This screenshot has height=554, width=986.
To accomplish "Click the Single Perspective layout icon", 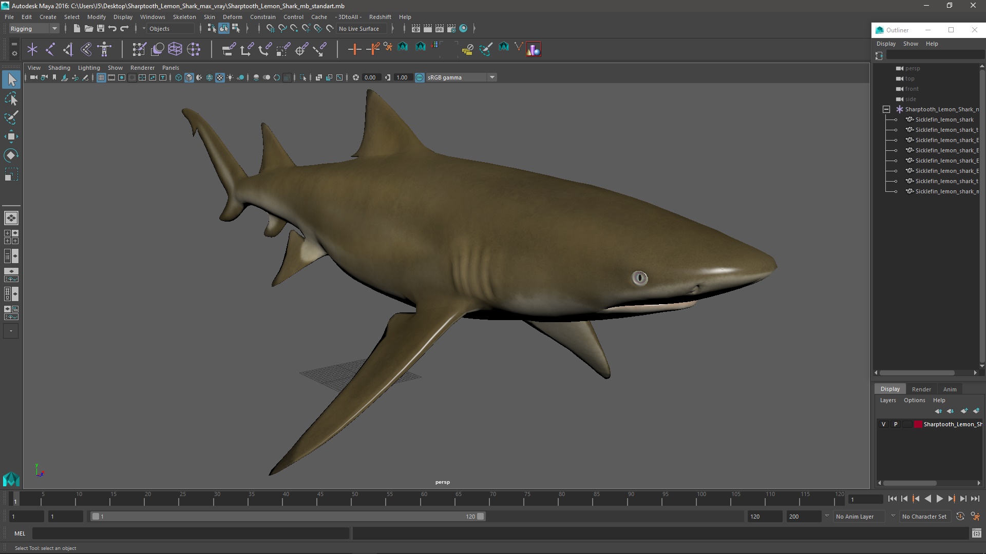I will pos(11,218).
